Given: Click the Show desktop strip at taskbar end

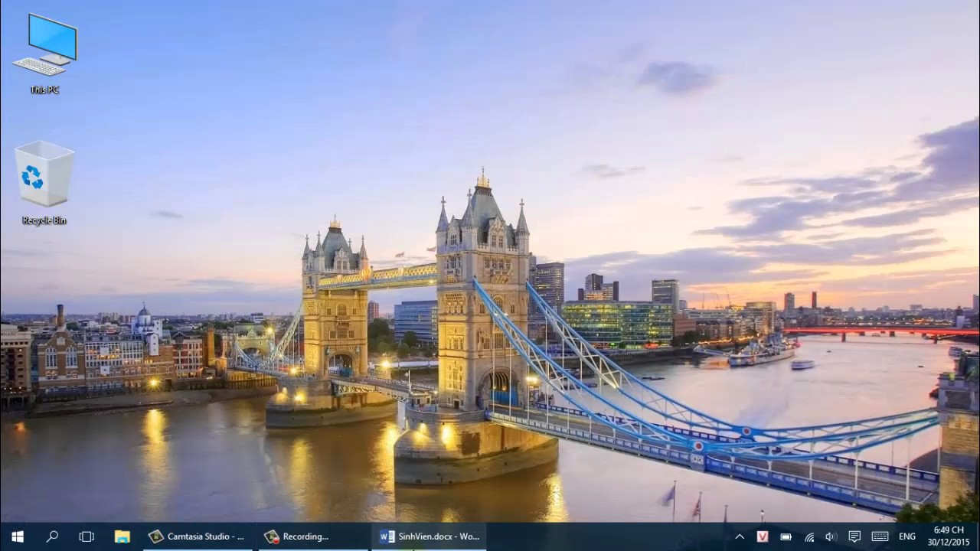Looking at the screenshot, I should pos(977,536).
